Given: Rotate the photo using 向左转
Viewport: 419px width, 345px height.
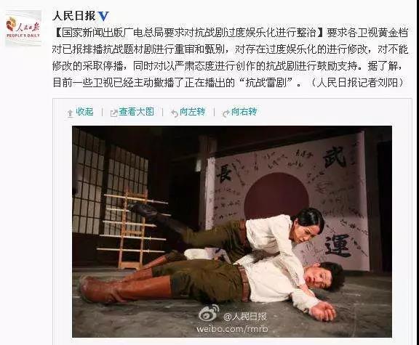Looking at the screenshot, I should point(192,112).
